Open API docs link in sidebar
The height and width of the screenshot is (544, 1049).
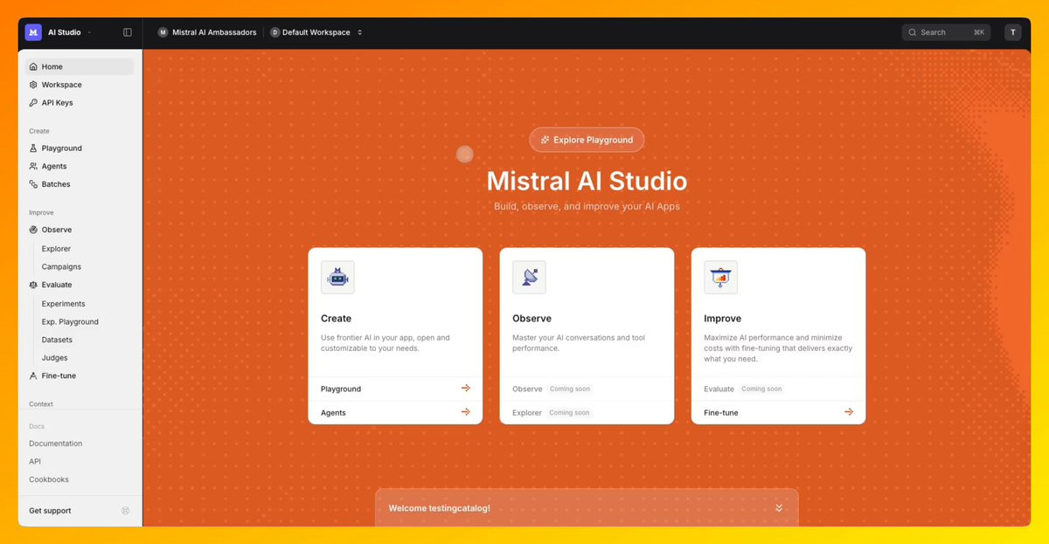tap(35, 461)
